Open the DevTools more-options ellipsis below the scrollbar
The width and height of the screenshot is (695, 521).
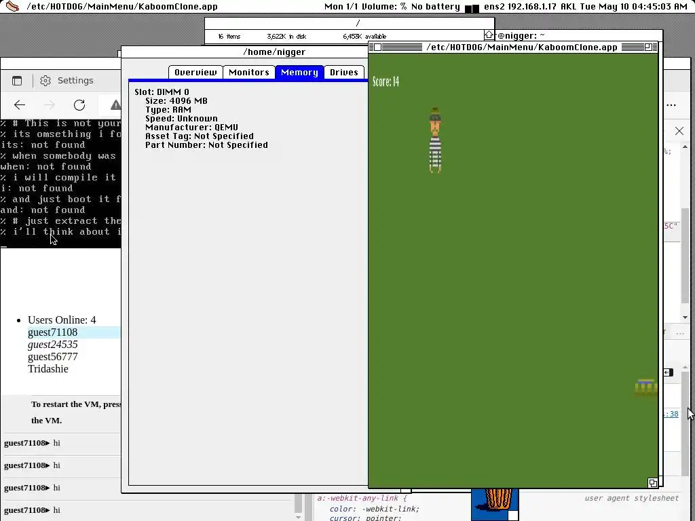[x=680, y=333]
